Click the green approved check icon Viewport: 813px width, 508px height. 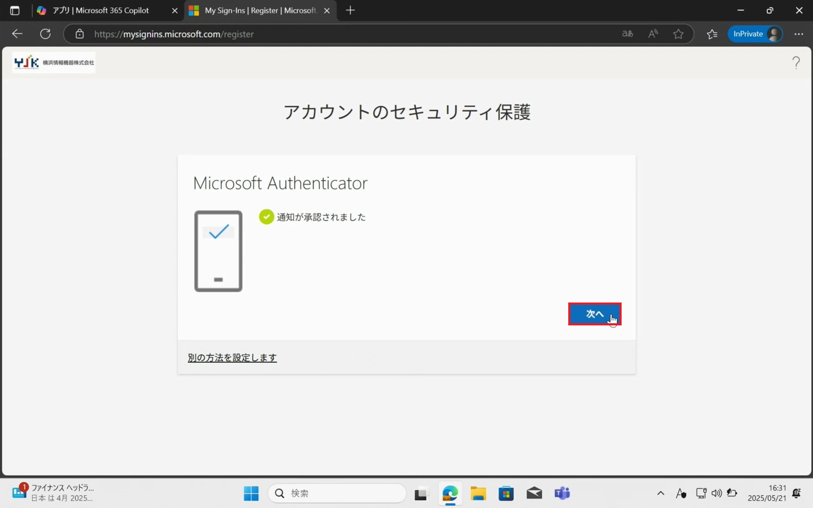pos(266,217)
